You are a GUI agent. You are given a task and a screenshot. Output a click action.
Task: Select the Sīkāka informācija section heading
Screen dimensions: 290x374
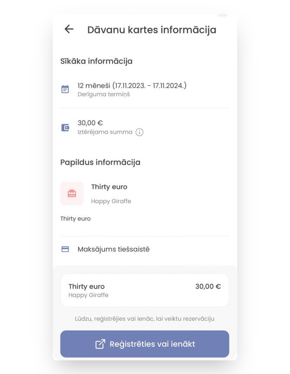96,61
